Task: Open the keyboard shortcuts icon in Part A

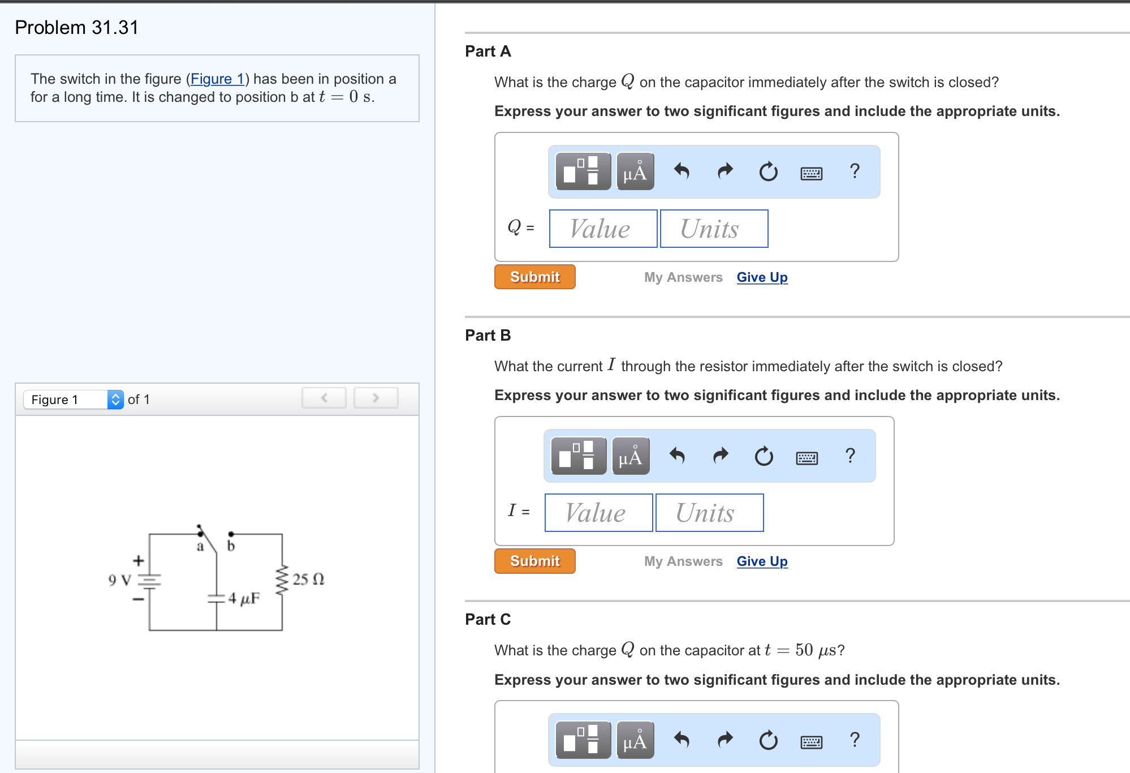Action: coord(812,174)
